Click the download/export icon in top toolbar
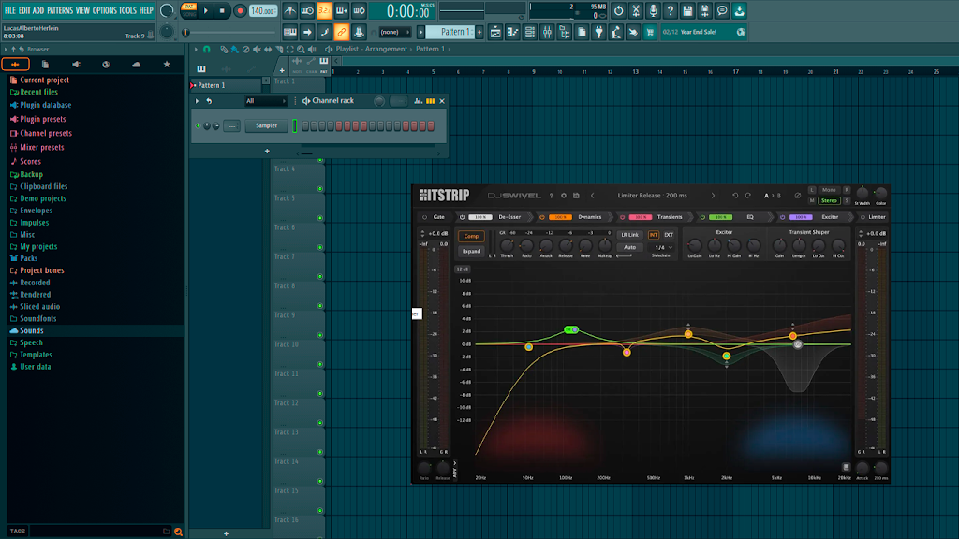 tap(740, 10)
